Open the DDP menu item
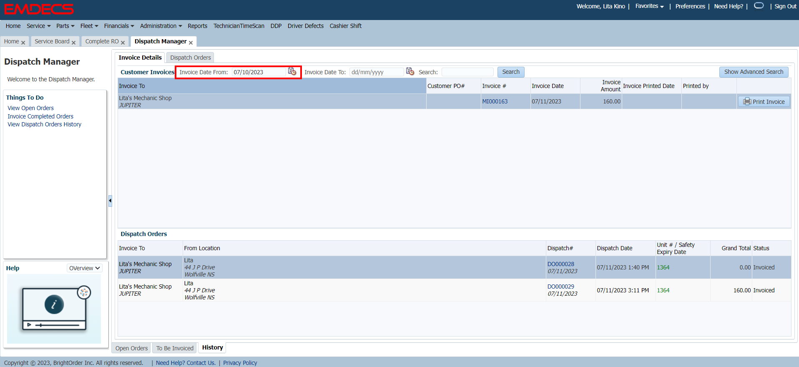Screen dimensions: 799x367 point(276,26)
